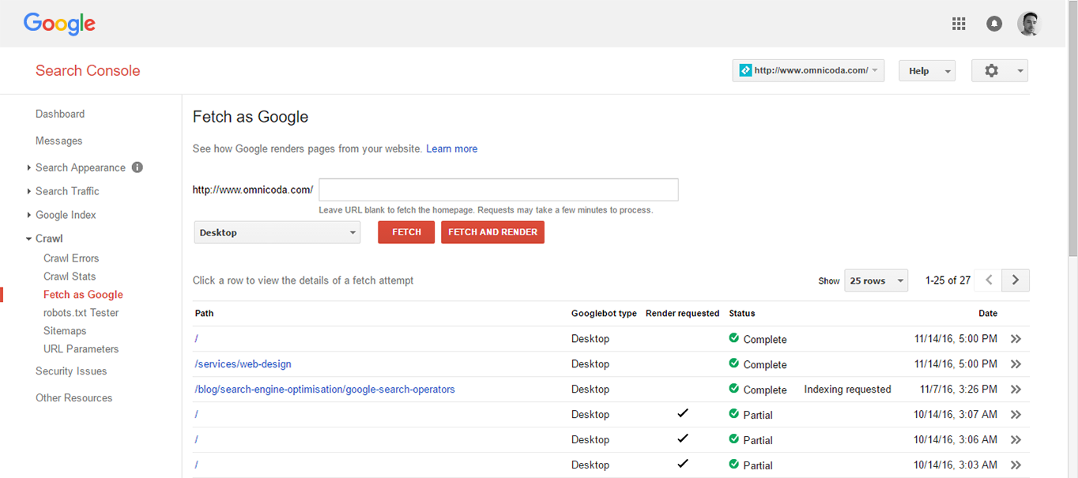The height and width of the screenshot is (478, 1078).
Task: Open the notifications bell icon
Action: click(x=994, y=24)
